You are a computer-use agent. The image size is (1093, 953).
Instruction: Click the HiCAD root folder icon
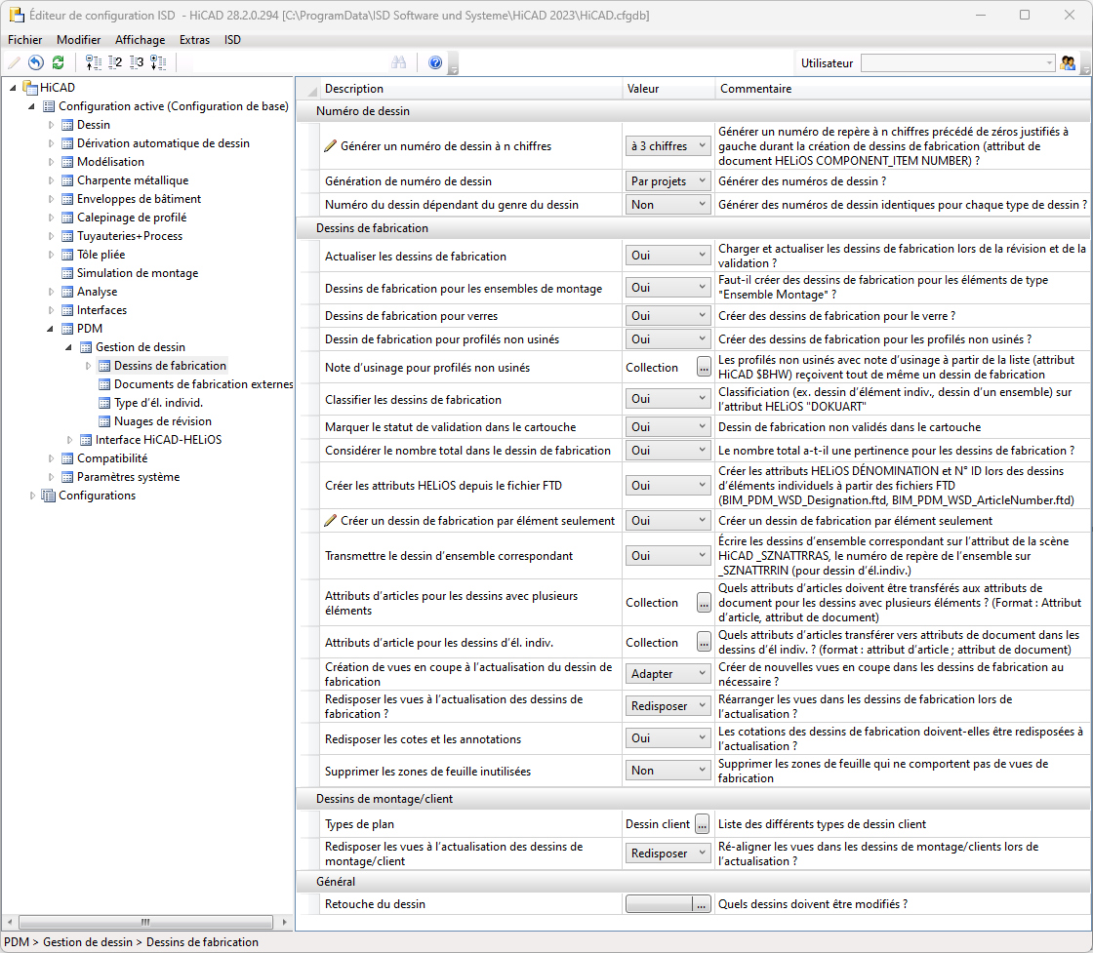30,87
